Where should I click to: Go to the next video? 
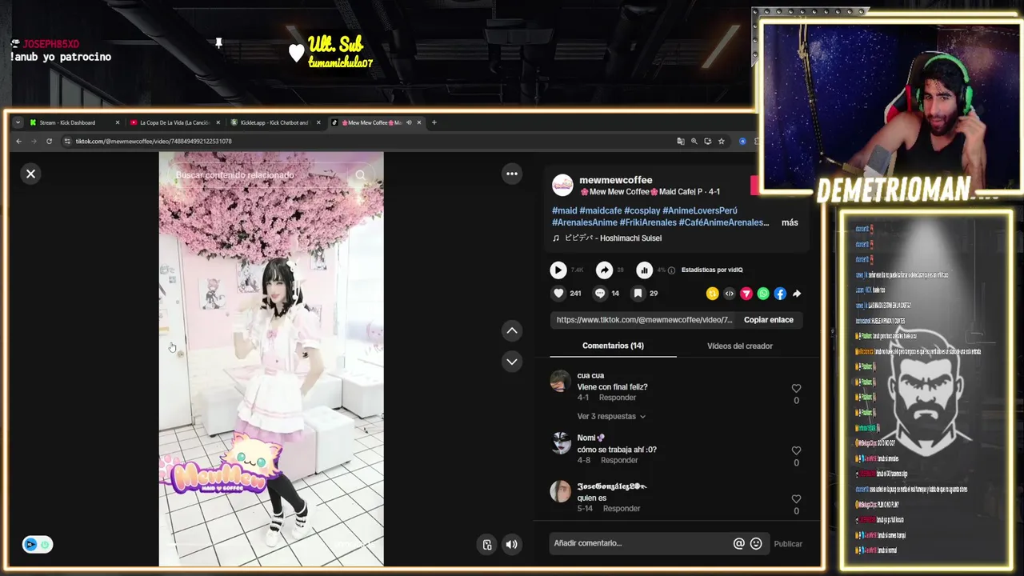click(x=512, y=362)
